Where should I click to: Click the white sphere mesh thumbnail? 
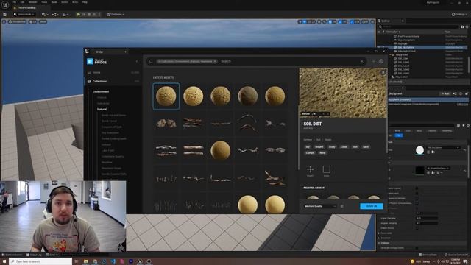[x=419, y=150]
